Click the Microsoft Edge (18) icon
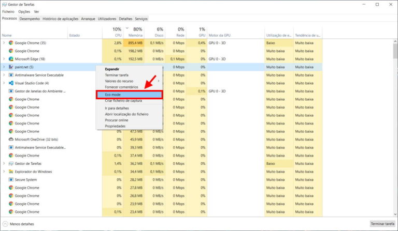This screenshot has width=398, height=231. [11, 59]
